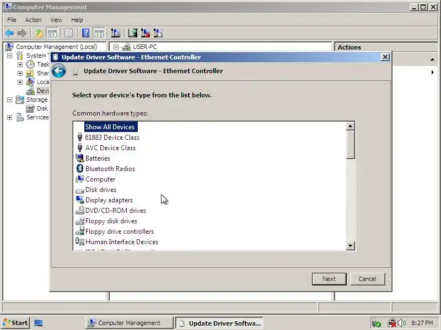Expand the Services and Applications node
This screenshot has height=330, width=441.
(x=9, y=117)
